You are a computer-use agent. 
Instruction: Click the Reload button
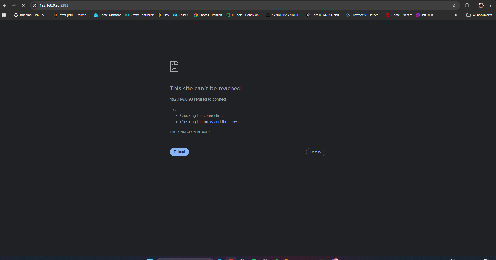179,152
